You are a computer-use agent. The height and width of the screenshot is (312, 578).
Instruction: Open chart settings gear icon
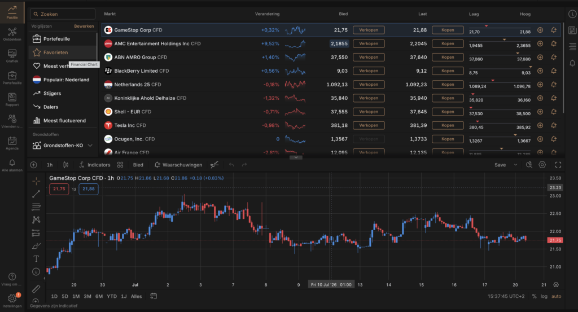coord(542,165)
